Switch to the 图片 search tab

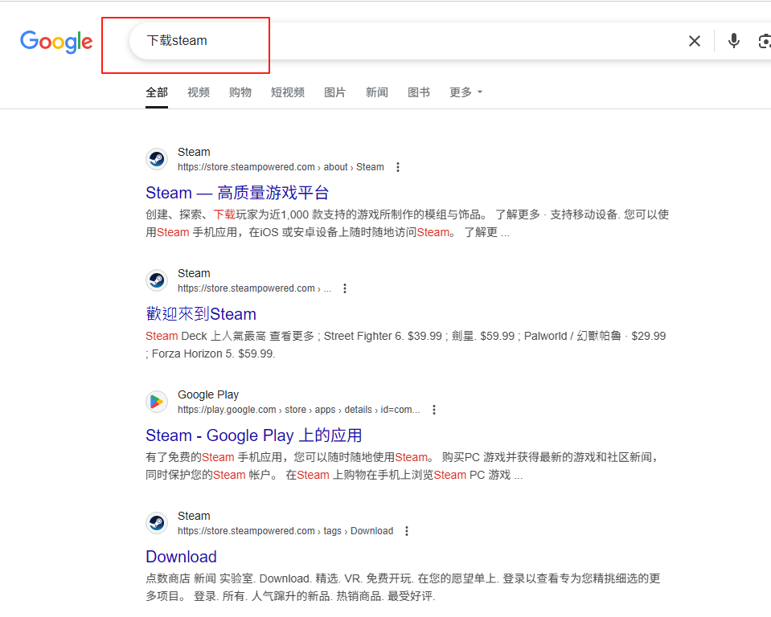[334, 92]
